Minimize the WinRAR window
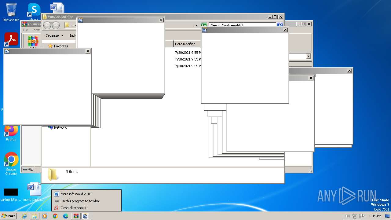The width and height of the screenshot is (391, 220). pyautogui.click(x=298, y=24)
